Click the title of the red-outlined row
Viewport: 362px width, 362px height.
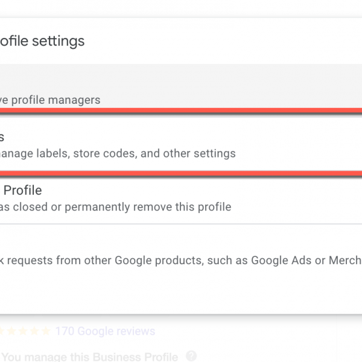pos(2,136)
